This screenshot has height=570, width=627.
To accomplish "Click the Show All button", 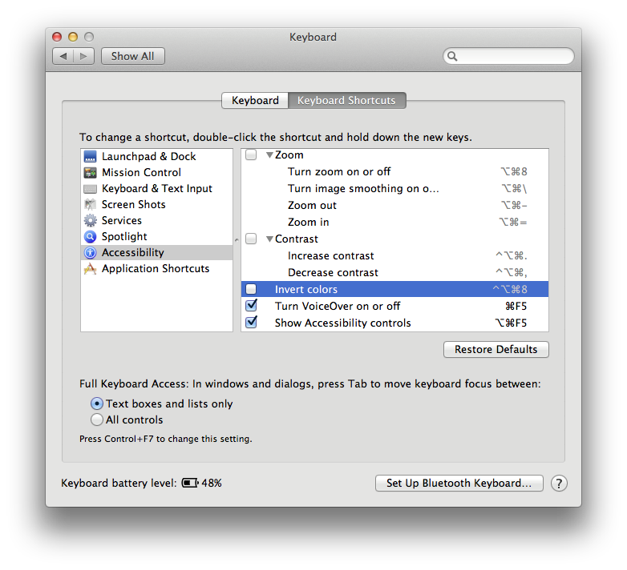I will point(133,56).
